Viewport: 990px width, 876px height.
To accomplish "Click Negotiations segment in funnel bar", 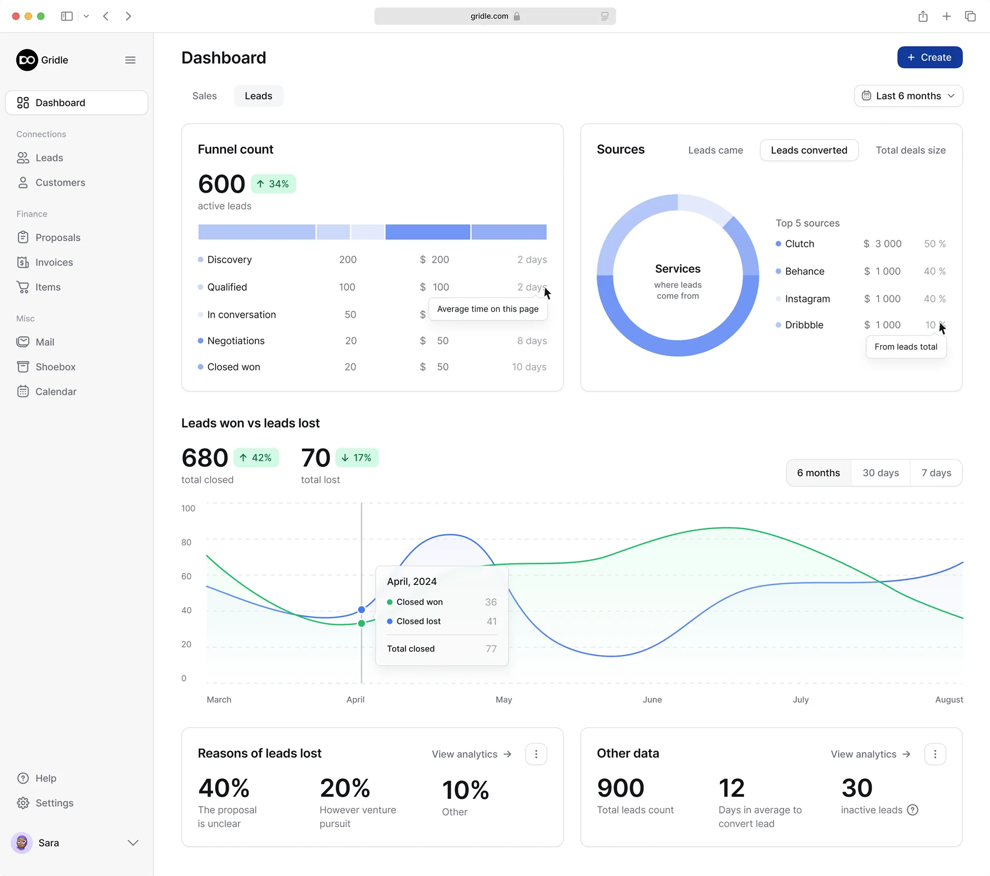I will point(427,232).
